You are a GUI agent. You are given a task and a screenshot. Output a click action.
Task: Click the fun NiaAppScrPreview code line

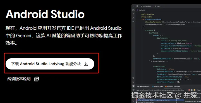coord(152,19)
